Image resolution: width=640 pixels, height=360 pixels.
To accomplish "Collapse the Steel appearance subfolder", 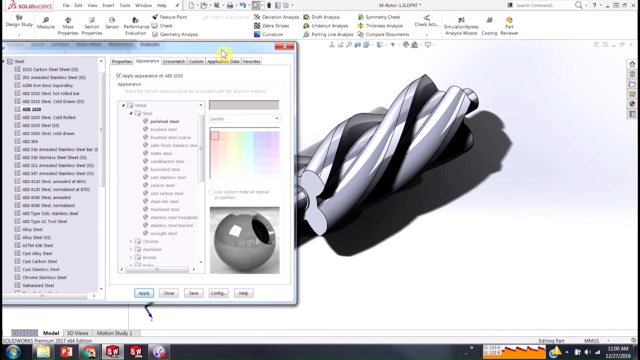I will click(131, 113).
